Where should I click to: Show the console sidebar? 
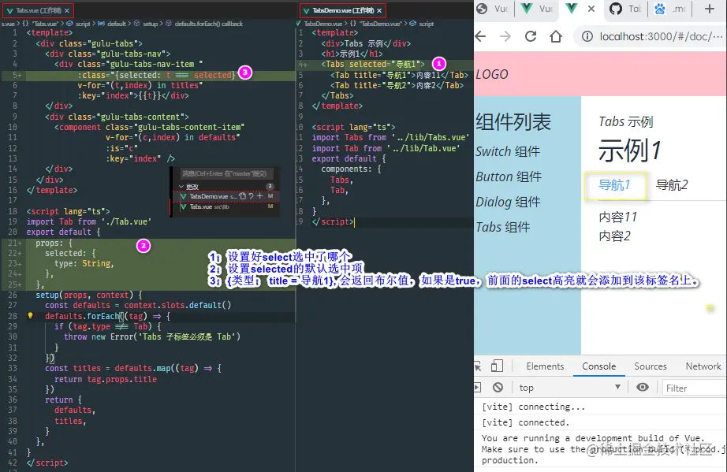tap(478, 387)
